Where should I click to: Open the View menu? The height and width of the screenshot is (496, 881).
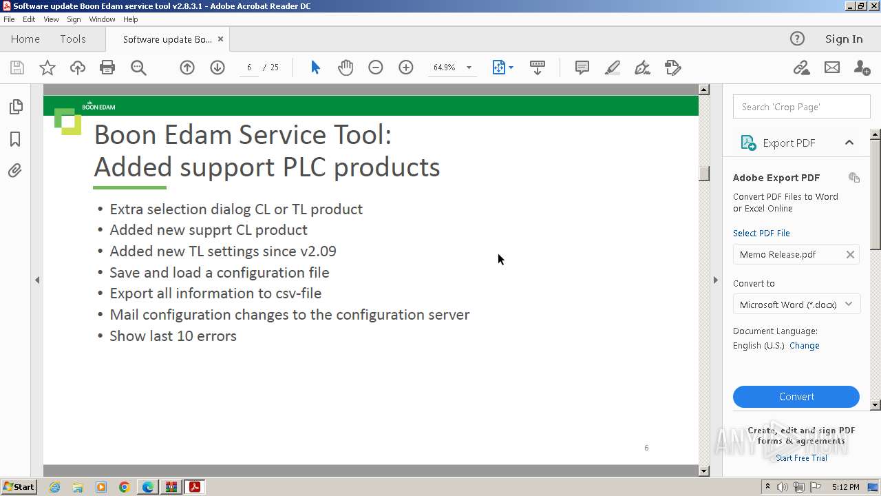tap(51, 19)
